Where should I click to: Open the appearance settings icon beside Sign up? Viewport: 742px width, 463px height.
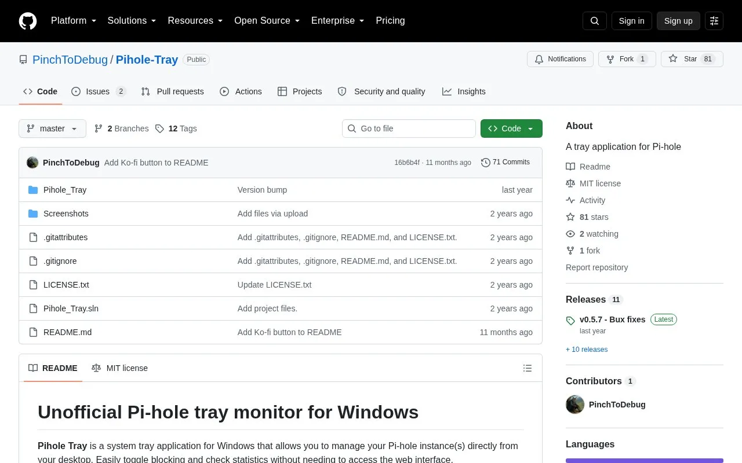pyautogui.click(x=714, y=21)
